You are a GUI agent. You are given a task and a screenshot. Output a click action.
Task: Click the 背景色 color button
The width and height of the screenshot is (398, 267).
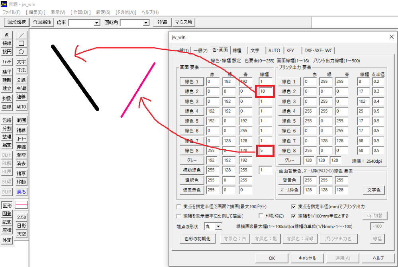(289, 180)
